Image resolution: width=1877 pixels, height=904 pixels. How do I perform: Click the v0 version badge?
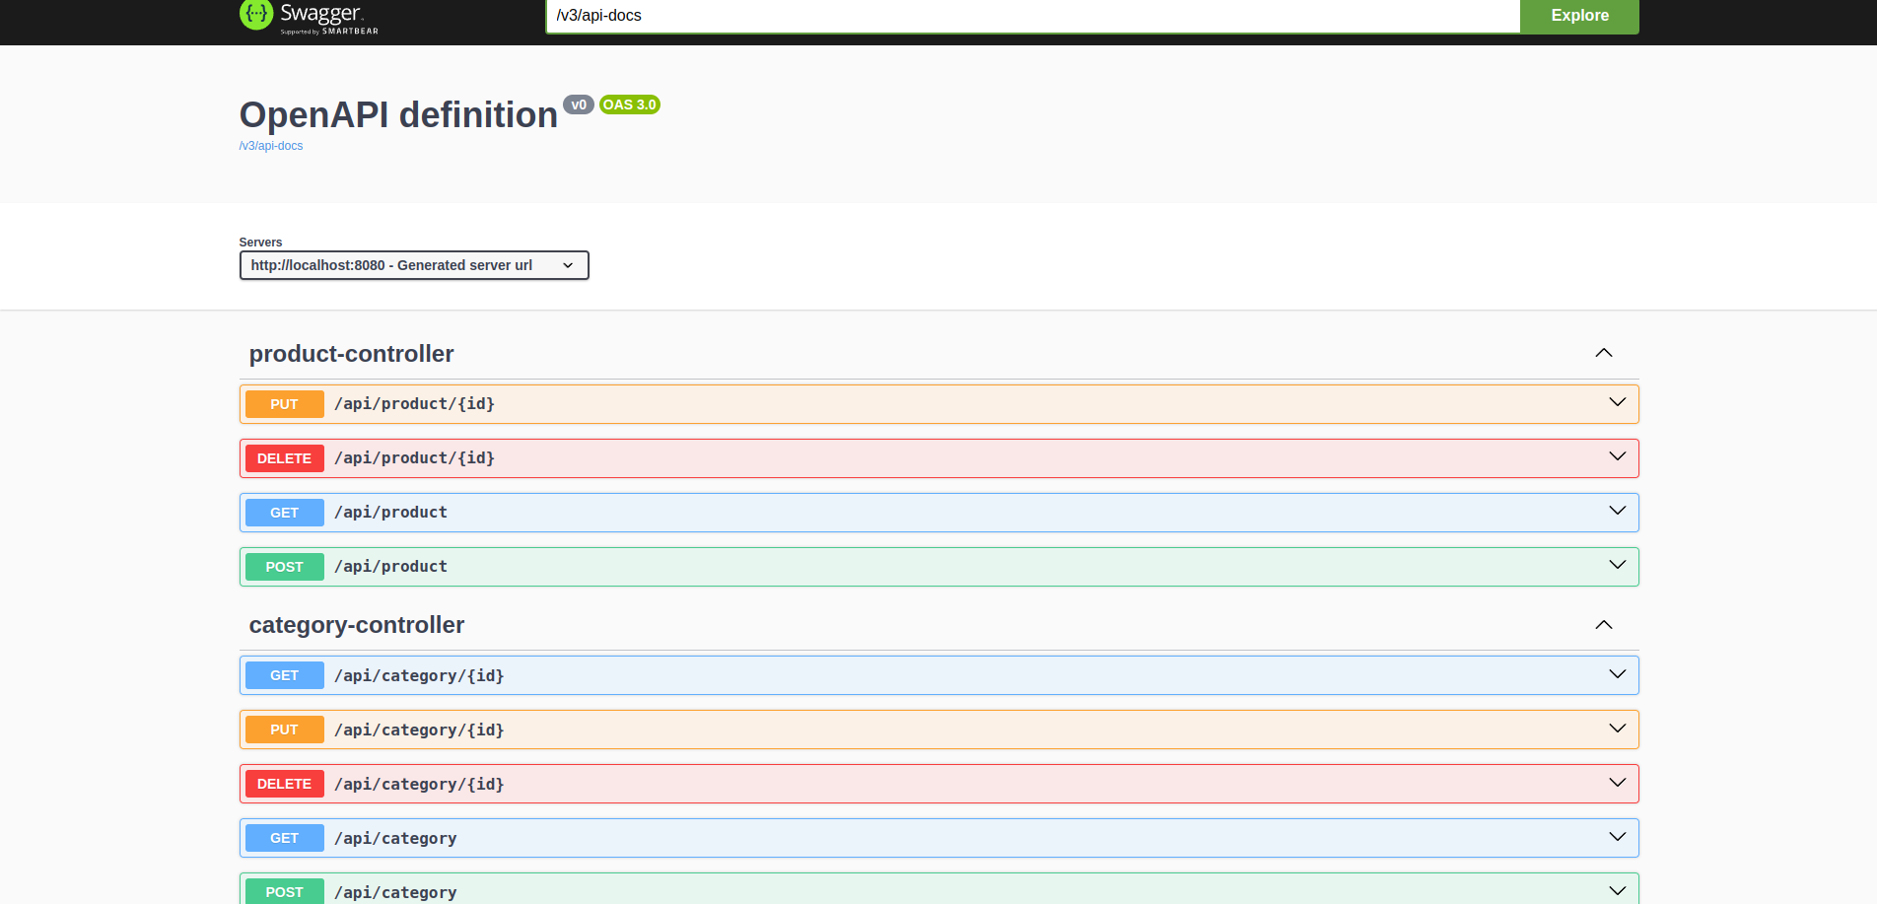pos(579,104)
